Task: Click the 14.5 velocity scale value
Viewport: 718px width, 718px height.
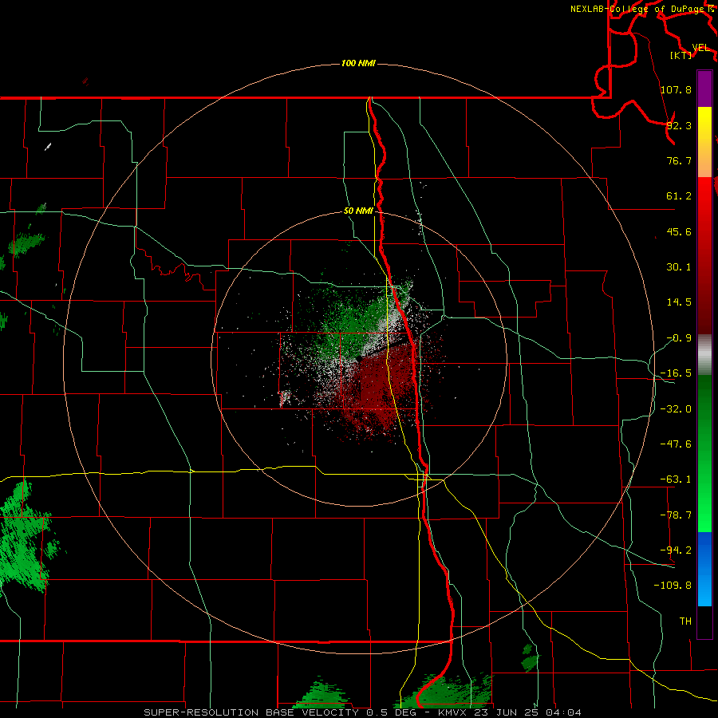Action: (679, 302)
